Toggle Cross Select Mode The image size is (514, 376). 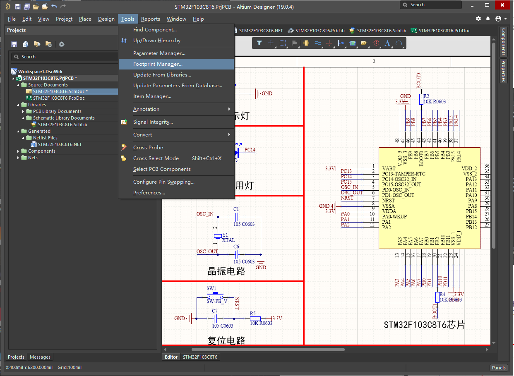[x=176, y=158]
